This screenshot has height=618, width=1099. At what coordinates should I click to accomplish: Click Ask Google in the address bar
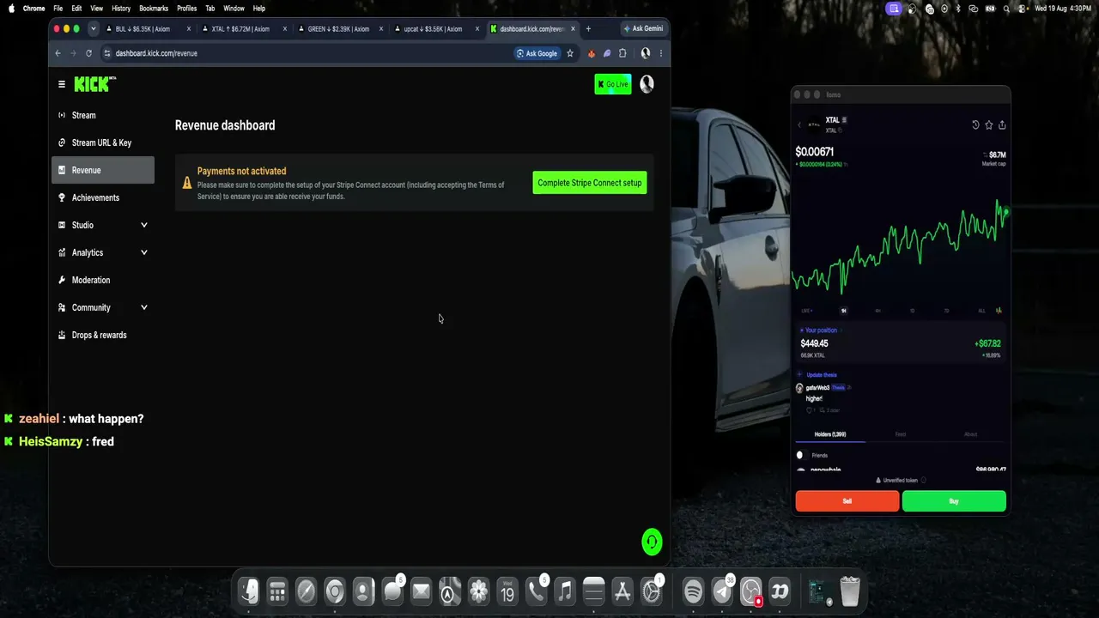pyautogui.click(x=537, y=53)
